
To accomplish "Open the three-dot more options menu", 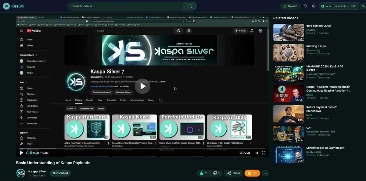I will [265, 173].
